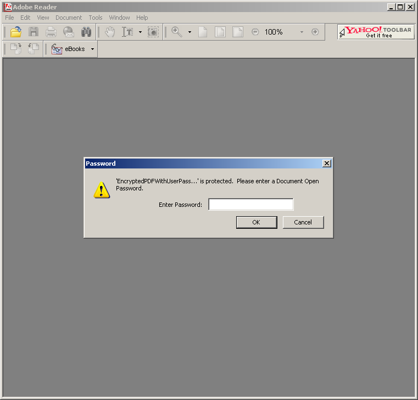Click the Fit Page icon
The image size is (418, 400).
pos(220,32)
